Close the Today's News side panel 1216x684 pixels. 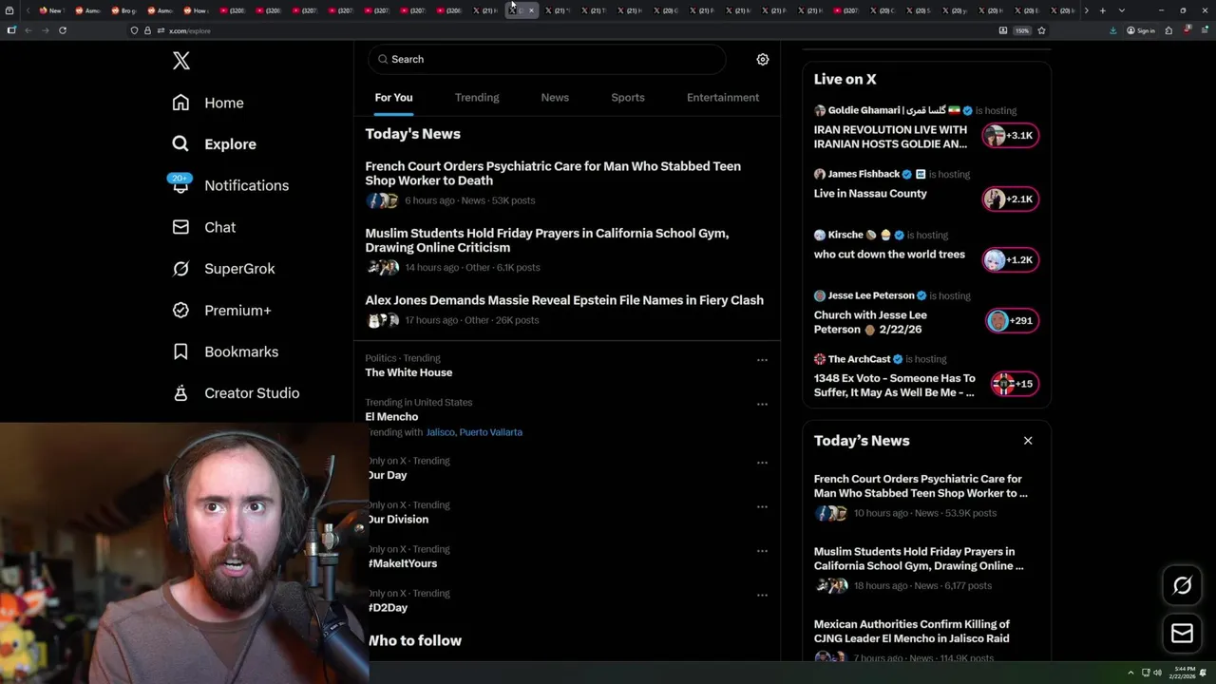1028,441
